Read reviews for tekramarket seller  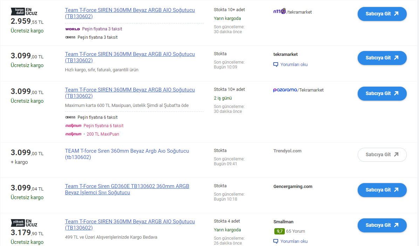click(x=294, y=65)
